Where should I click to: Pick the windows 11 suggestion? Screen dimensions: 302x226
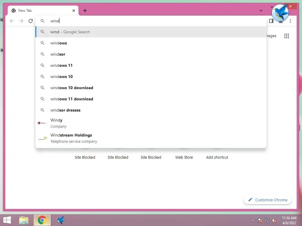[x=151, y=65]
